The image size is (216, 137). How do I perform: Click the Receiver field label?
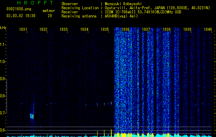pos(70,12)
